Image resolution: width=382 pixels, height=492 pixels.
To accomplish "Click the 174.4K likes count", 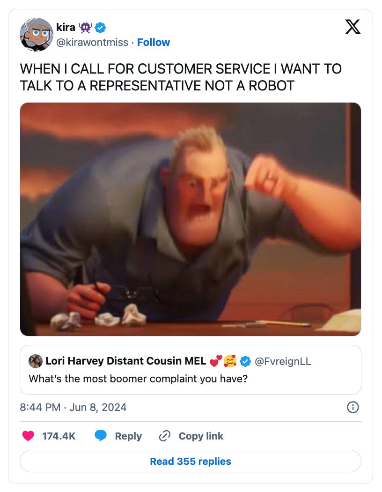I will pos(59,436).
